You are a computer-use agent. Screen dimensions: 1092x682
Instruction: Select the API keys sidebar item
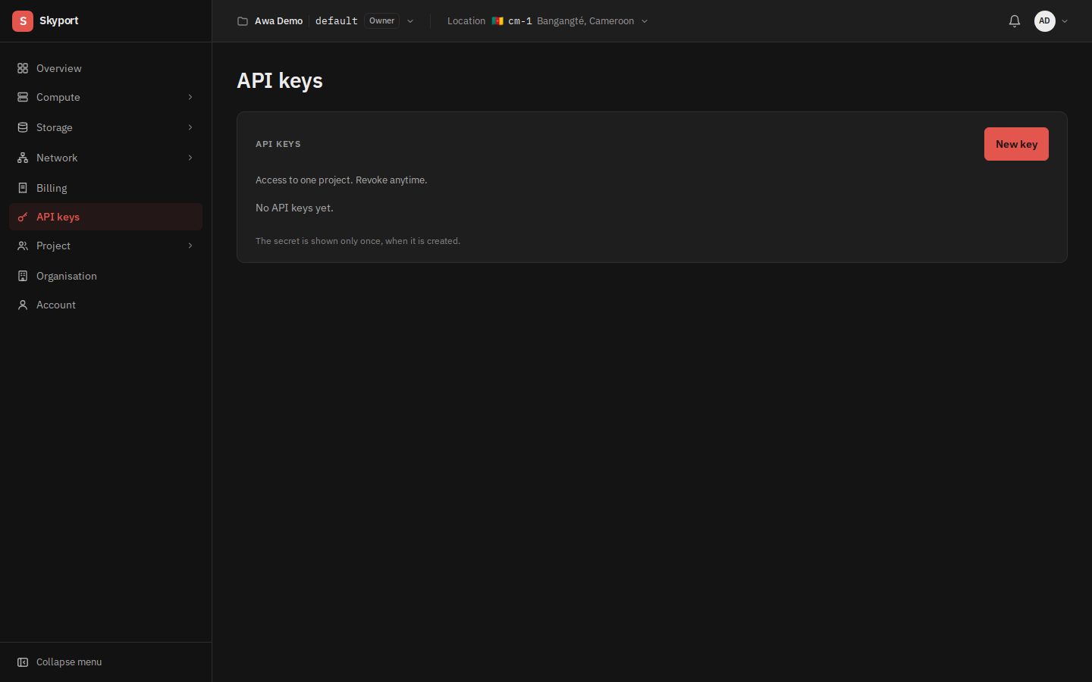105,217
